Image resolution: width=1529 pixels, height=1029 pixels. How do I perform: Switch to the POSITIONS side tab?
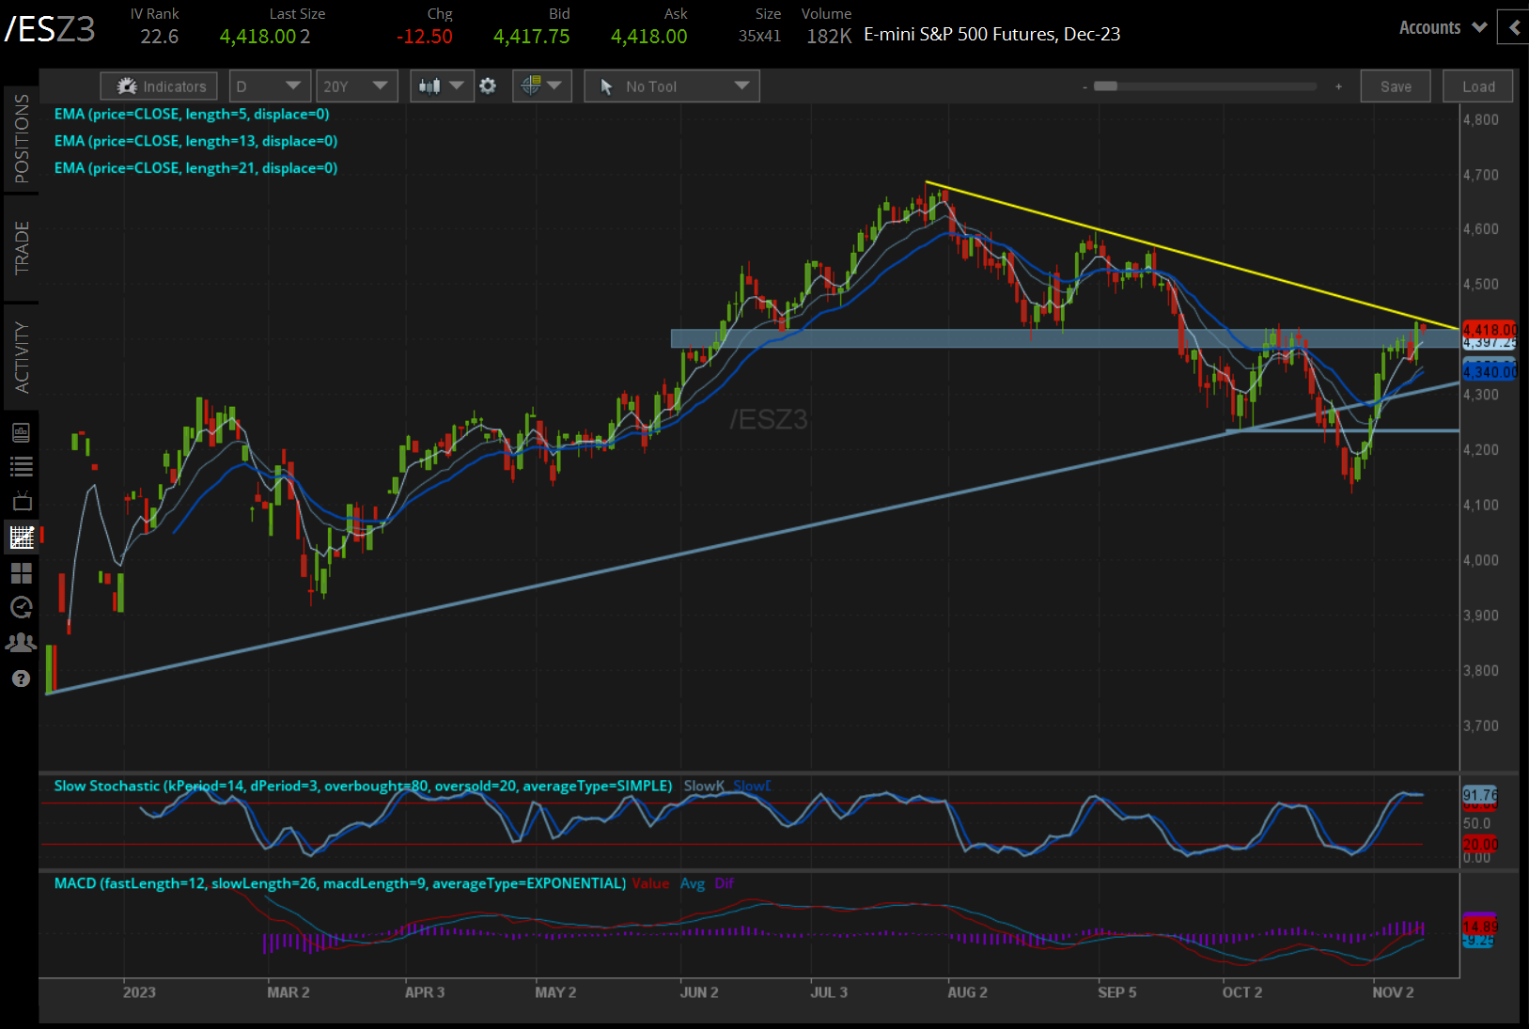pos(21,139)
